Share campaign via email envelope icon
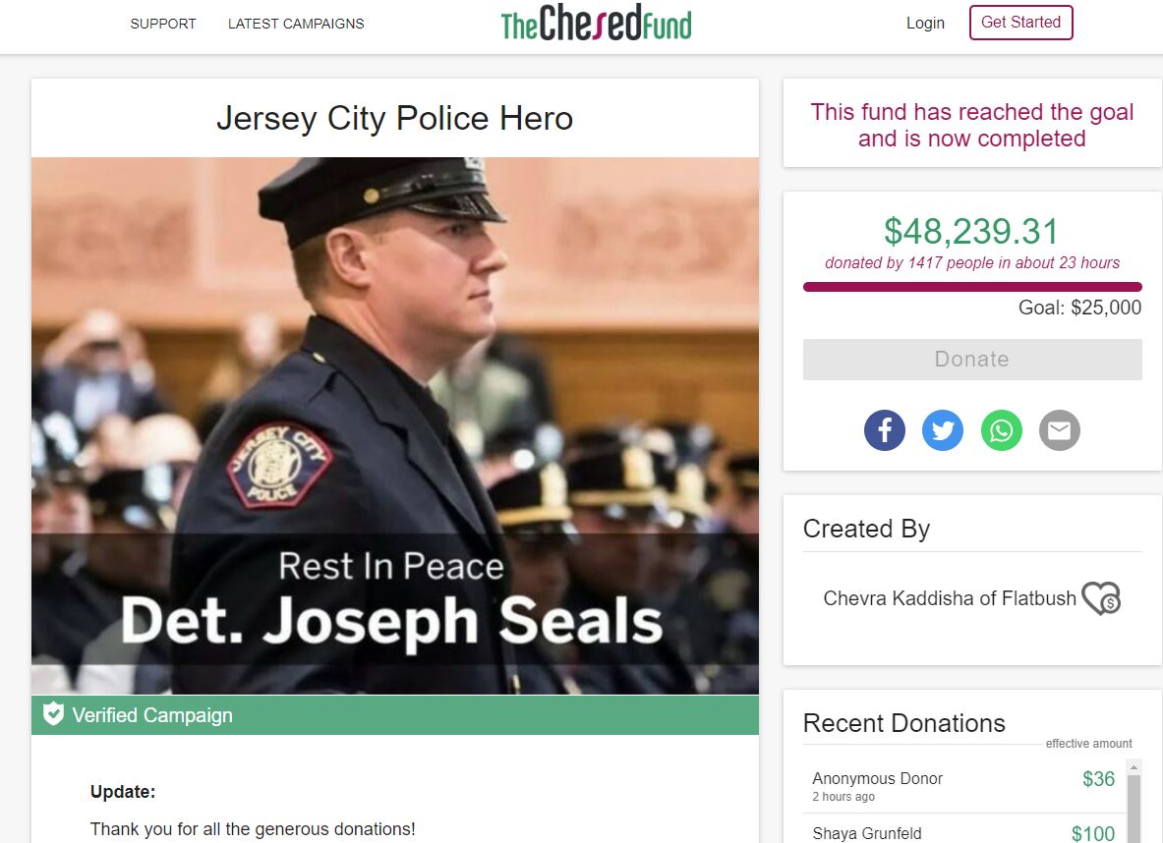 coord(1059,430)
